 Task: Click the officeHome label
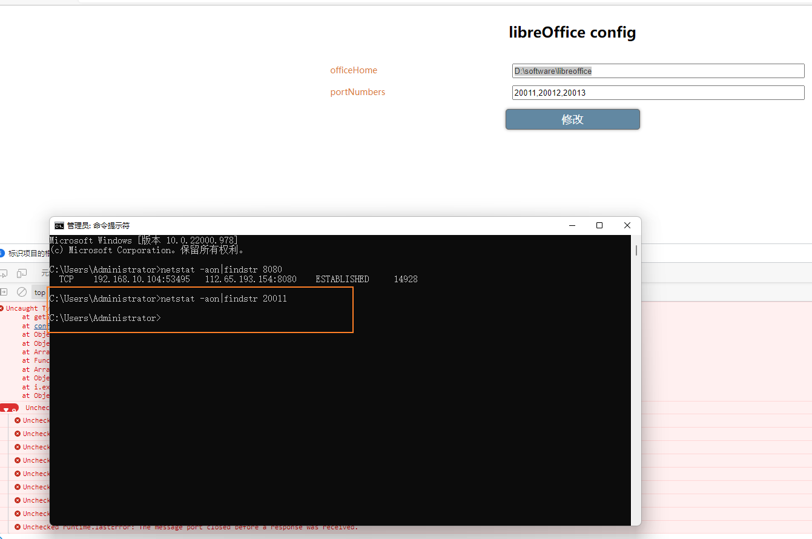[x=354, y=70]
